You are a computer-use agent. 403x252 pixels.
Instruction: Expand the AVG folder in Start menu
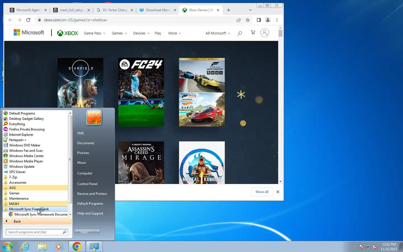[x=35, y=188]
